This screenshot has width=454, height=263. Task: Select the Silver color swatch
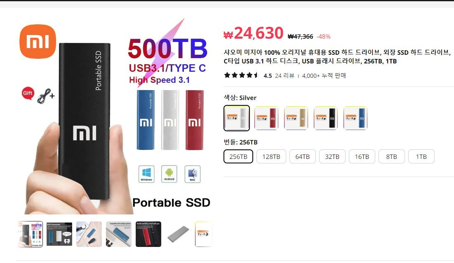pos(237,118)
